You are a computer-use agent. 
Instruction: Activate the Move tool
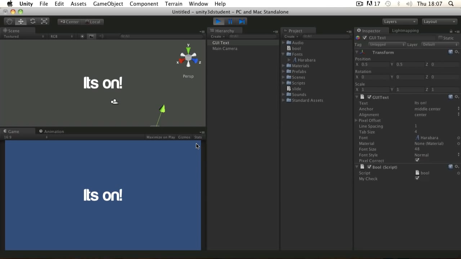click(x=21, y=21)
